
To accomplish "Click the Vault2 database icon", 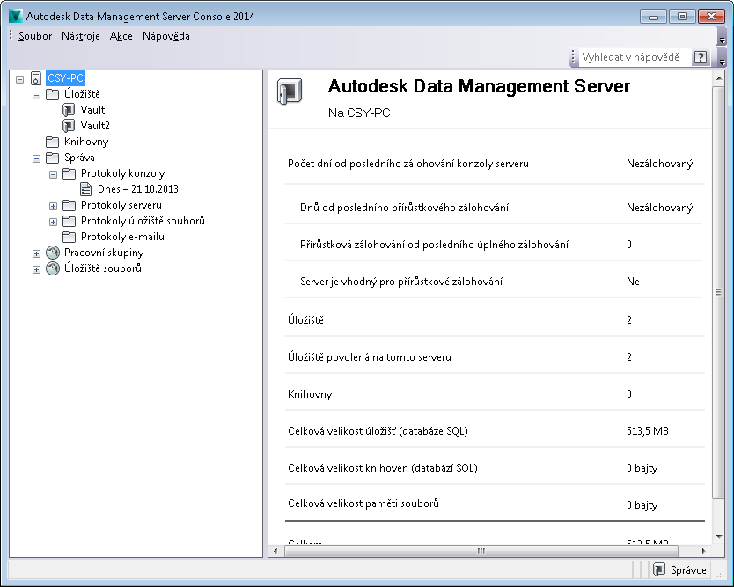I will 69,126.
